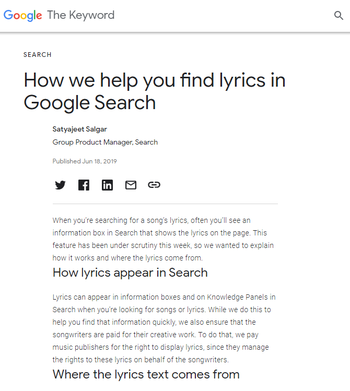Screen dimensions: 350x391
Task: Click the paragraph mentioning Knowledge Panels
Action: (164, 328)
